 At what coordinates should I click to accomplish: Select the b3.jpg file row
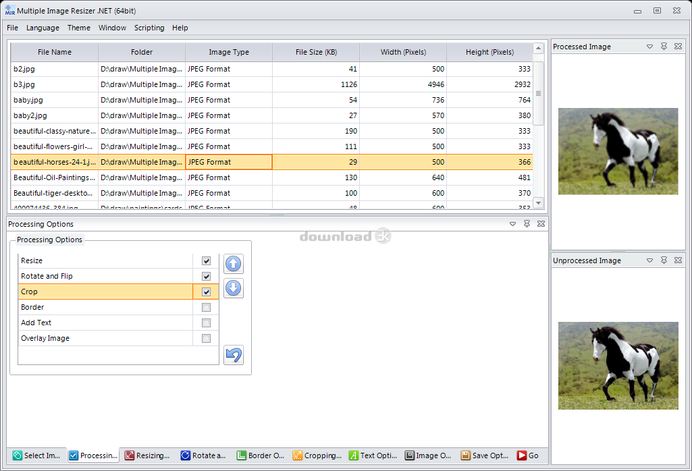coord(272,84)
